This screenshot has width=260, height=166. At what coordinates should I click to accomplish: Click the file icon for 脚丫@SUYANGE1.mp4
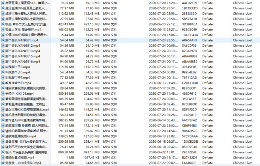click(x=3, y=40)
